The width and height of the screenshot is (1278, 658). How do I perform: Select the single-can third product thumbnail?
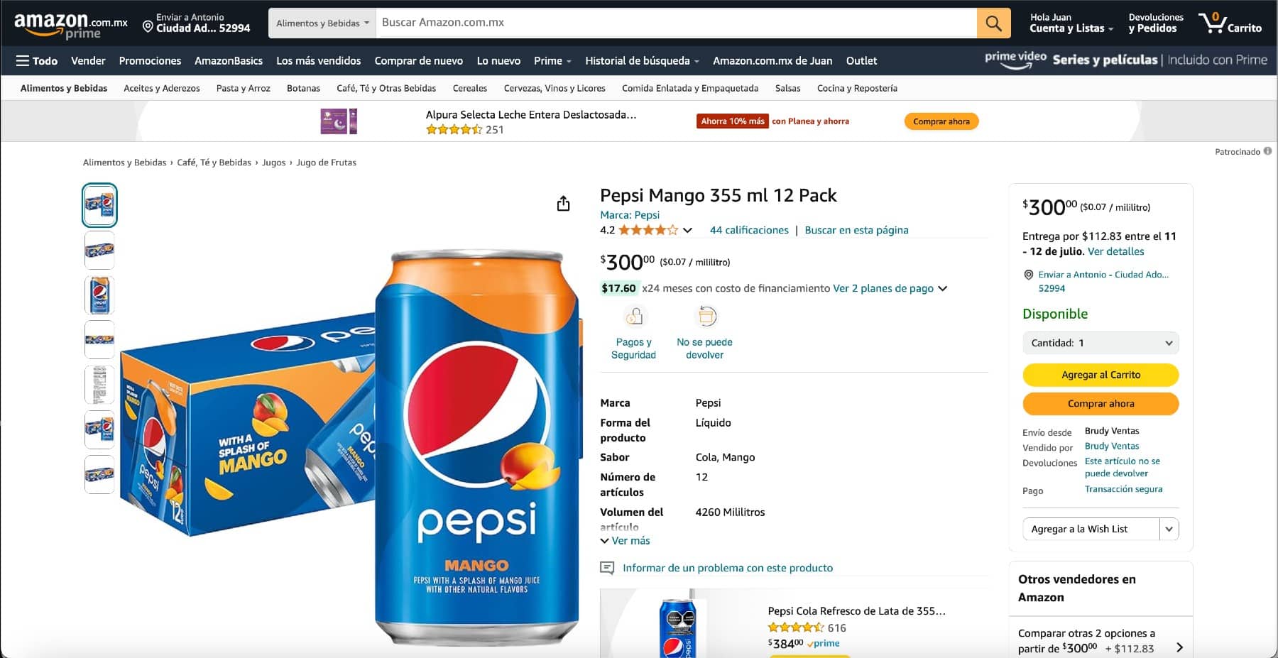(x=99, y=295)
